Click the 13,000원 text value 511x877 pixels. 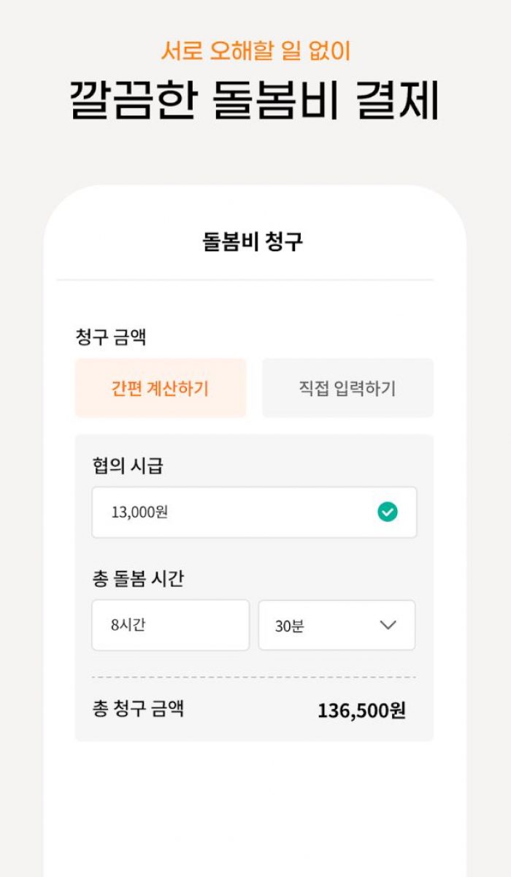tap(139, 512)
